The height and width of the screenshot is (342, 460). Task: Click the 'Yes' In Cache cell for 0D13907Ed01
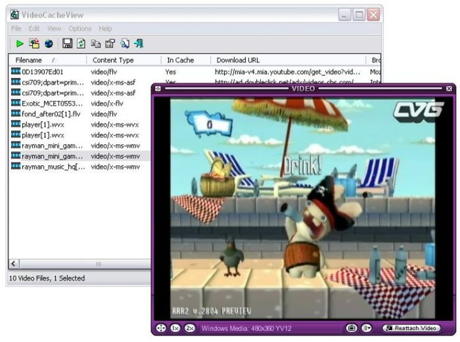click(x=170, y=72)
